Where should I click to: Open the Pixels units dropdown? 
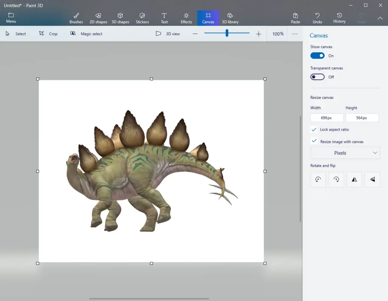click(x=345, y=153)
